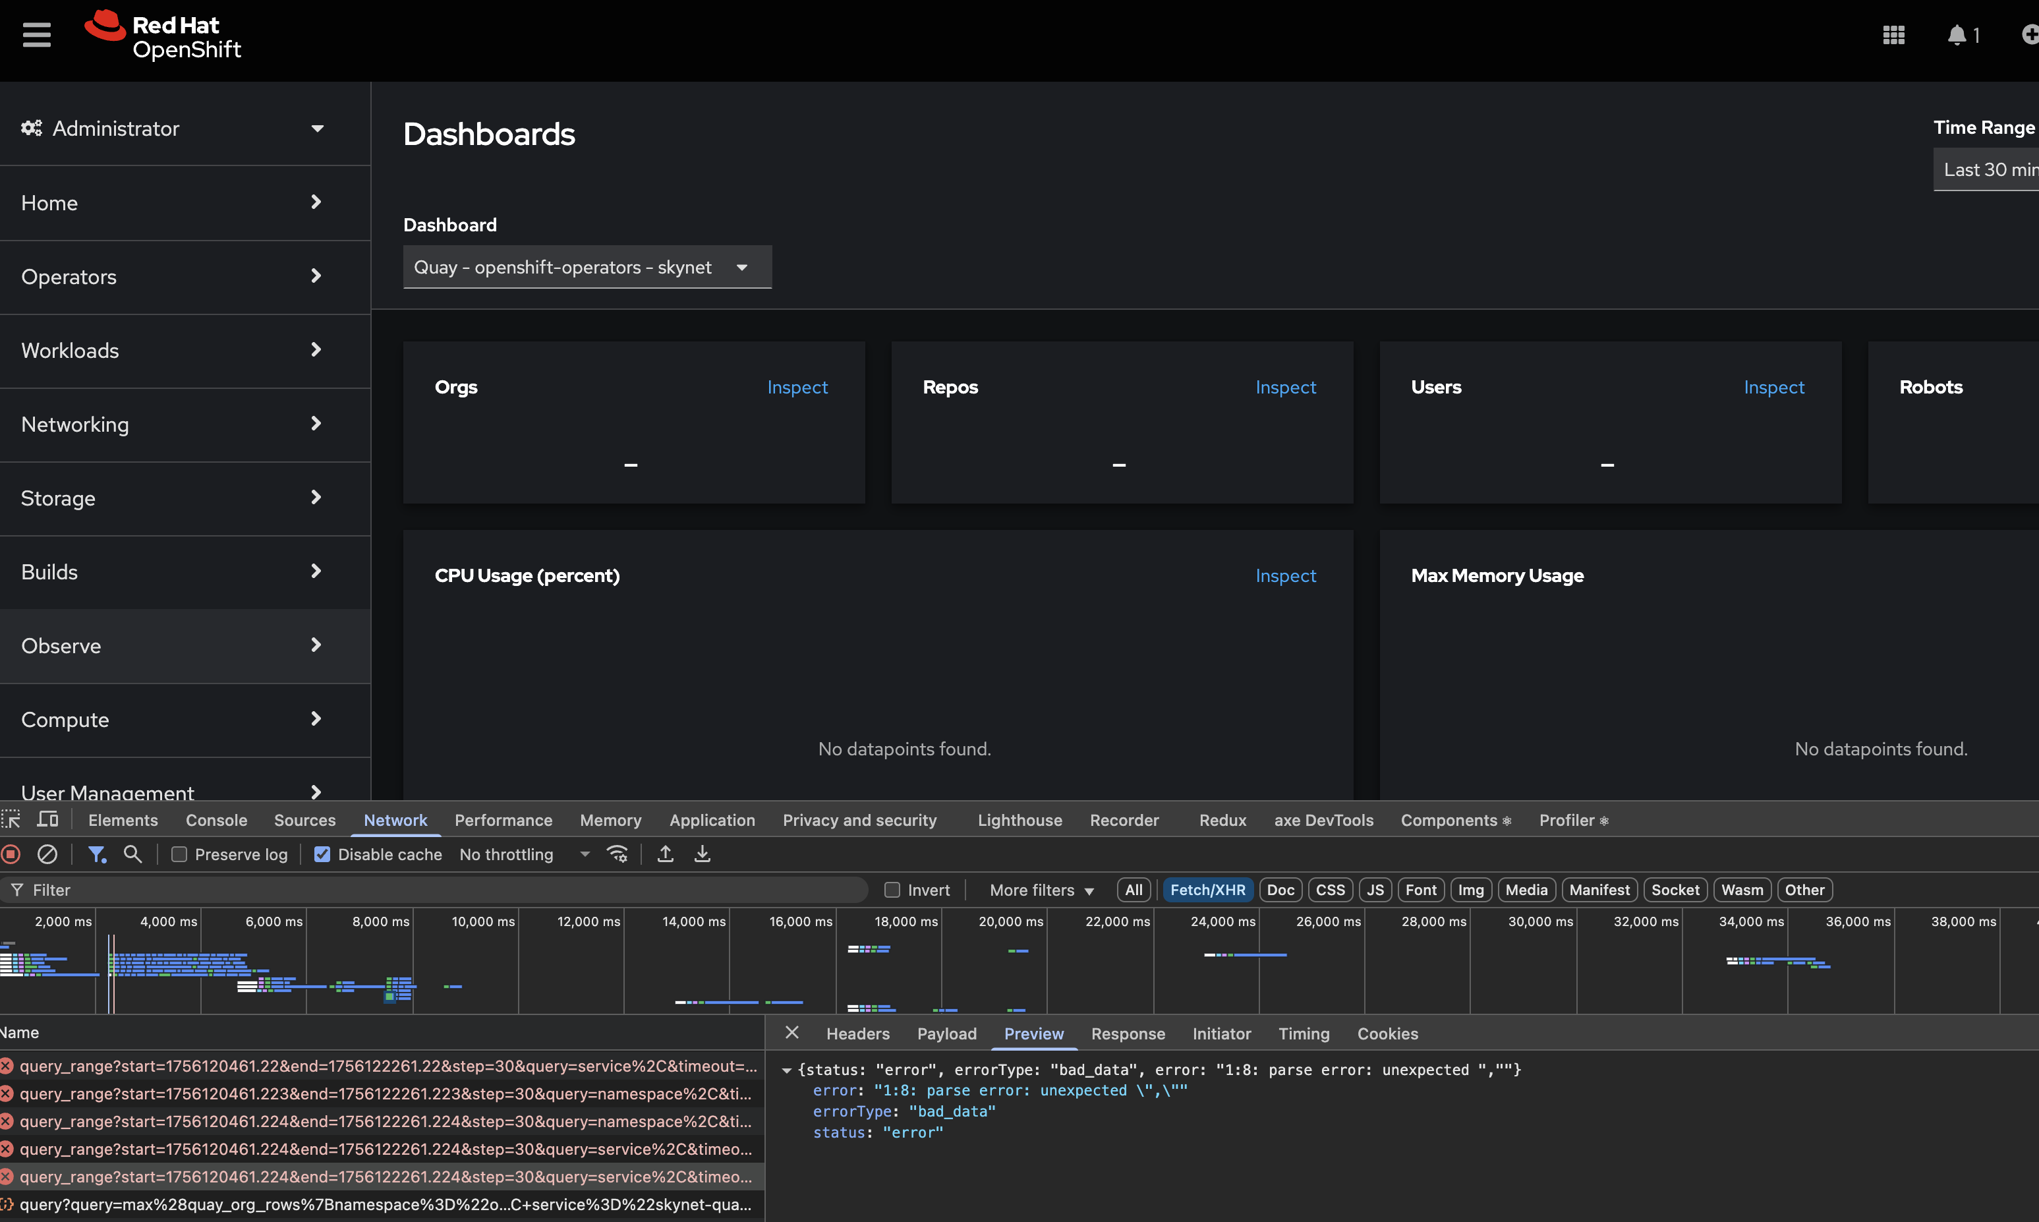Stop recording network log

click(x=11, y=855)
